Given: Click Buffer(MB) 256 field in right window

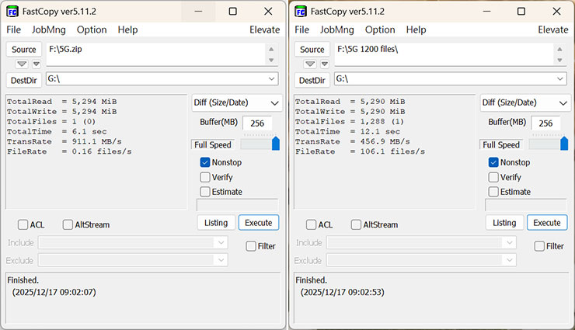Looking at the screenshot, I should point(545,123).
